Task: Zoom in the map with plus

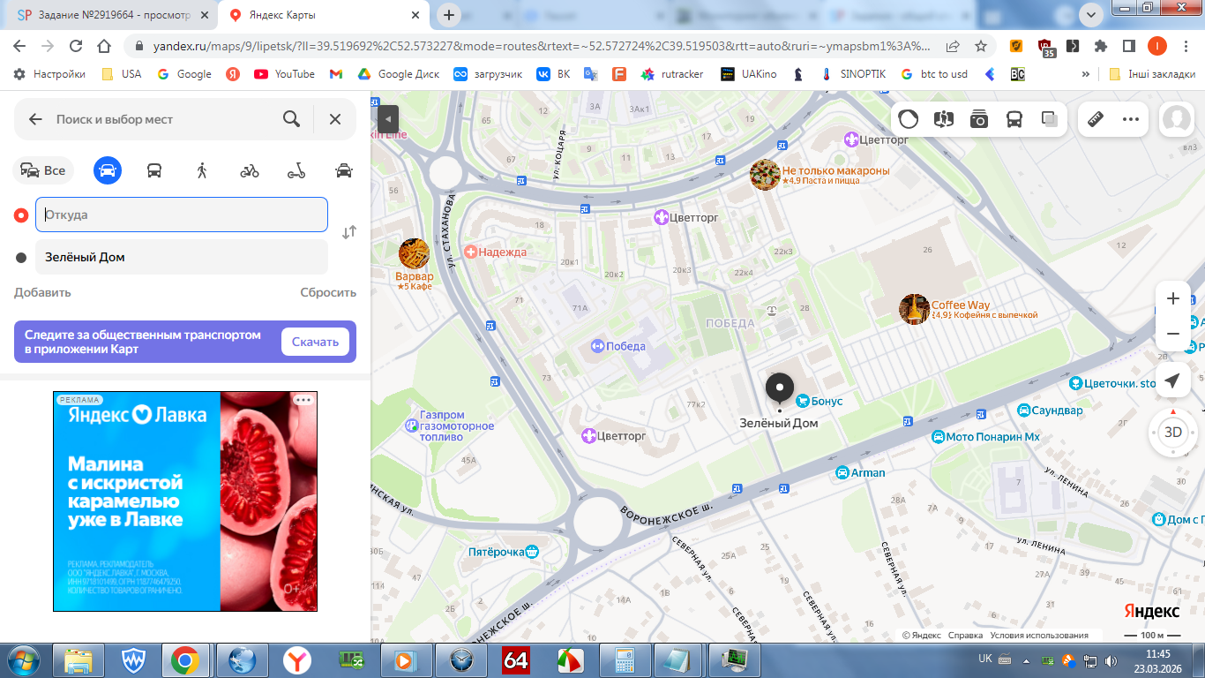Action: [x=1173, y=298]
